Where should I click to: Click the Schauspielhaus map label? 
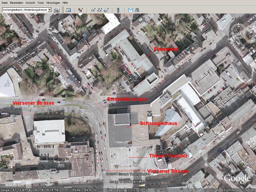158,123
